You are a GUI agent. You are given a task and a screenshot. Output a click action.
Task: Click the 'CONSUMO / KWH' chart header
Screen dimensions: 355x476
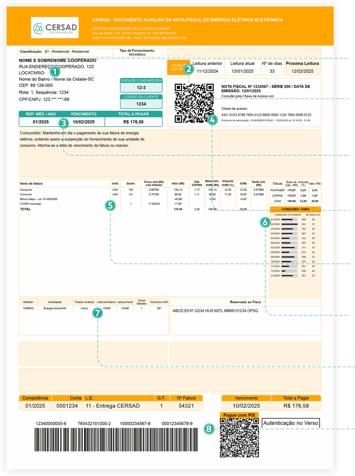click(295, 209)
